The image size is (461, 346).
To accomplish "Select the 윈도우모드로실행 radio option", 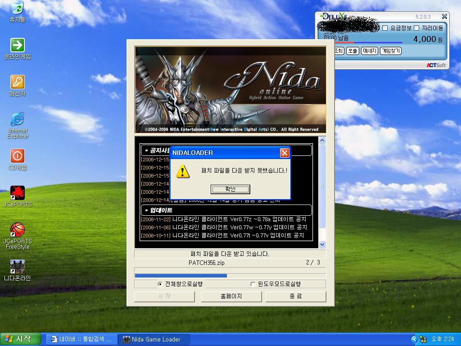I will 253,284.
